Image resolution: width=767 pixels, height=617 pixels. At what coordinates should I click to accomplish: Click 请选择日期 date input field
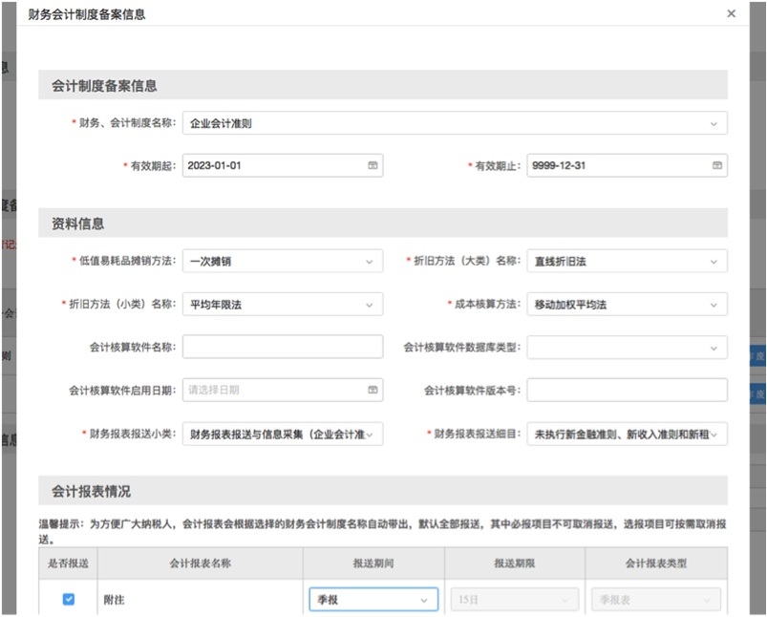283,390
